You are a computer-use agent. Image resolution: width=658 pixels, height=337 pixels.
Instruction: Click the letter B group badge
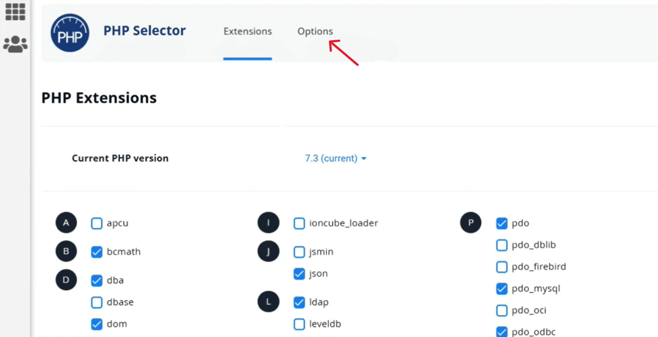click(x=66, y=252)
